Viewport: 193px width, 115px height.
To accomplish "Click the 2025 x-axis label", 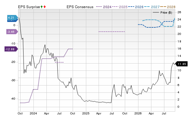I will pos(86,113).
